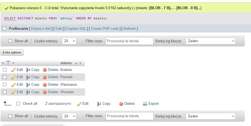Sort by the miasto column header
This screenshot has height=126, width=251.
coord(66,63)
